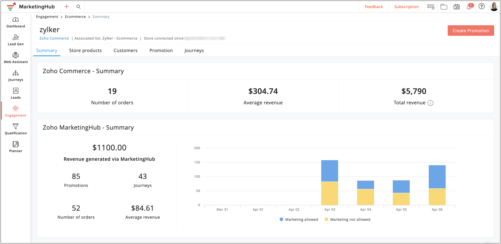This screenshot has height=244, width=501.
Task: Click the Revenue generated via MarketingHub label
Action: pyautogui.click(x=109, y=159)
